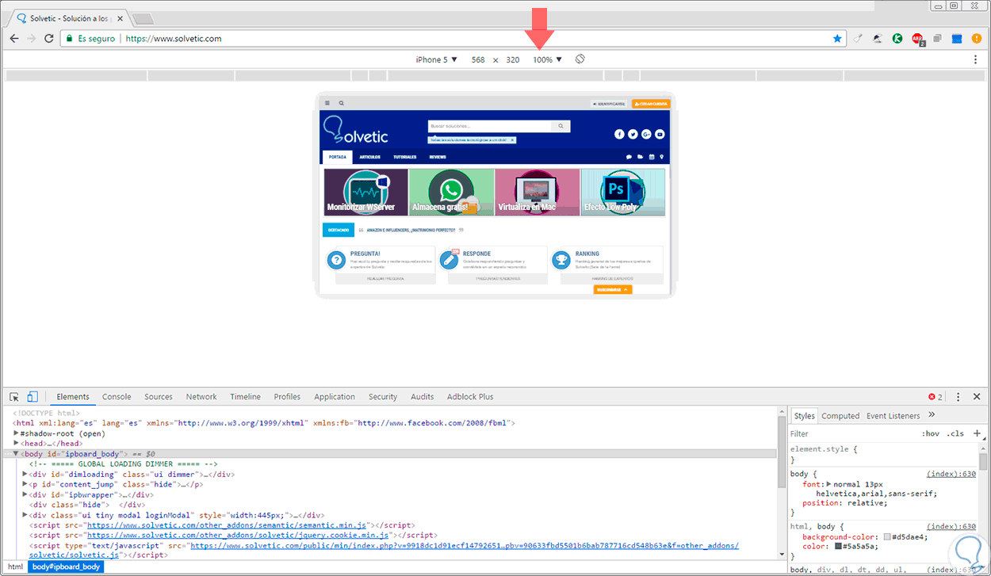The image size is (991, 576).
Task: Open DevTools three-dot customize menu
Action: click(958, 397)
